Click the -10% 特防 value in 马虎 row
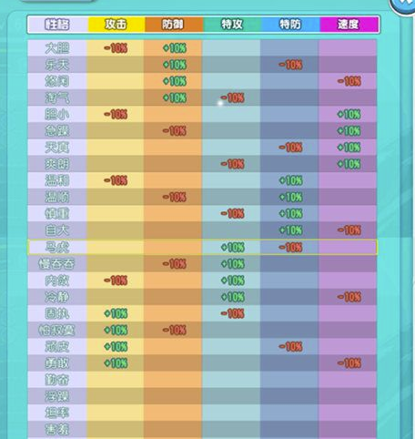The image size is (415, 439). pyautogui.click(x=290, y=248)
